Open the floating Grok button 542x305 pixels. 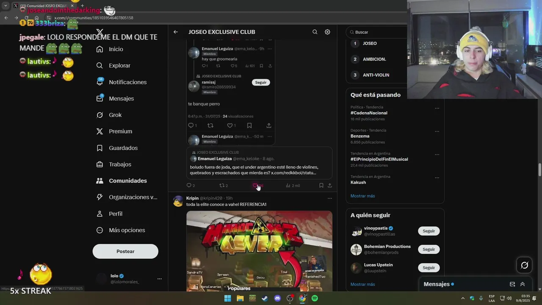coord(525,265)
